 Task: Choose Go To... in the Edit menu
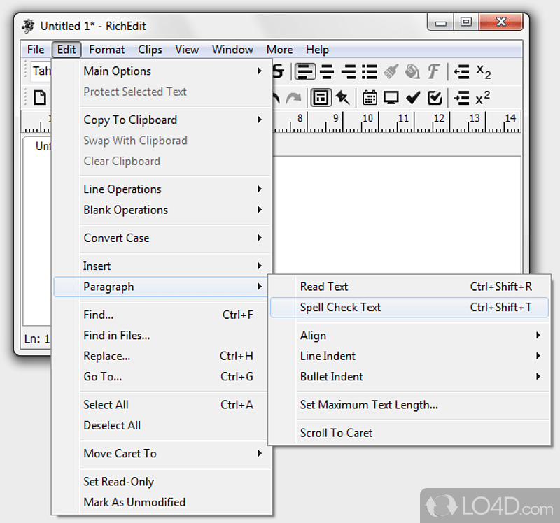click(162, 377)
